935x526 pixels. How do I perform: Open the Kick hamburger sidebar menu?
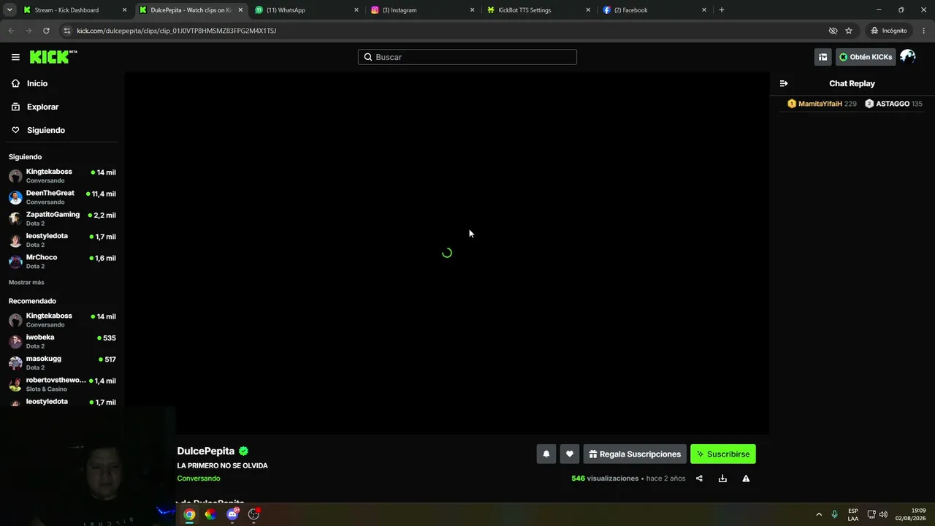[15, 57]
